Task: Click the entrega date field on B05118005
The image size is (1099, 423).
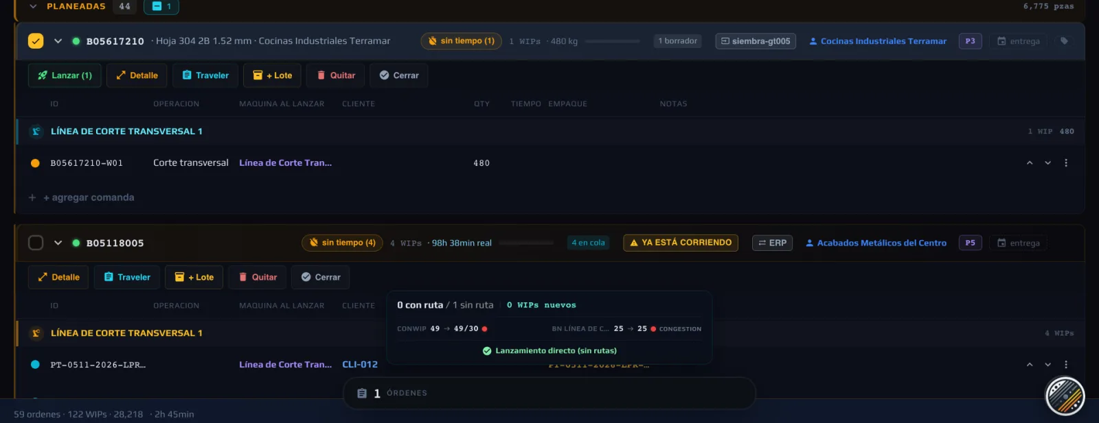Action: (x=1018, y=243)
